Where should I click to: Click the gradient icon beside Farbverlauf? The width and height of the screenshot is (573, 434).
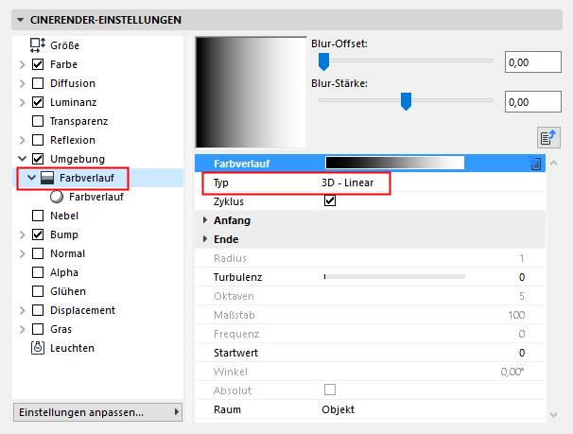(45, 178)
